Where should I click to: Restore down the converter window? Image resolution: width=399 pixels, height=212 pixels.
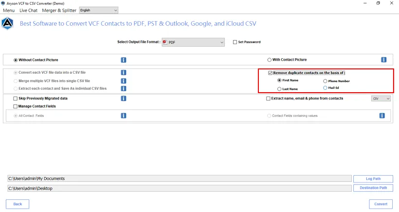[378, 3]
